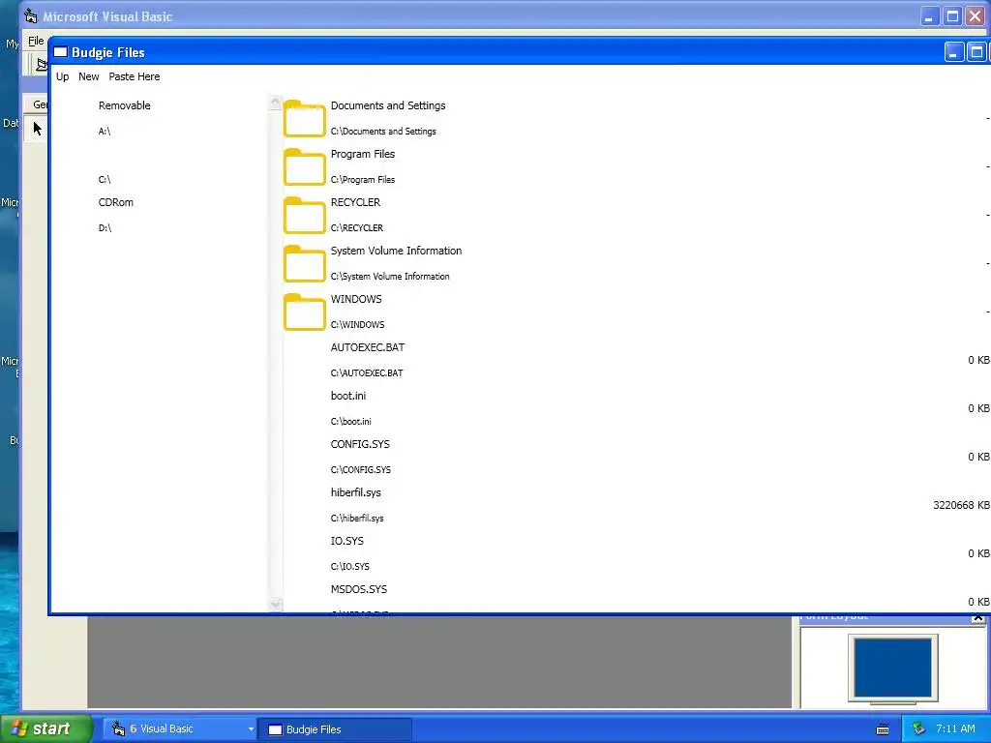Expand the Visual Basic taskbar group arrow
Viewport: 991px width, 743px height.
pos(251,729)
